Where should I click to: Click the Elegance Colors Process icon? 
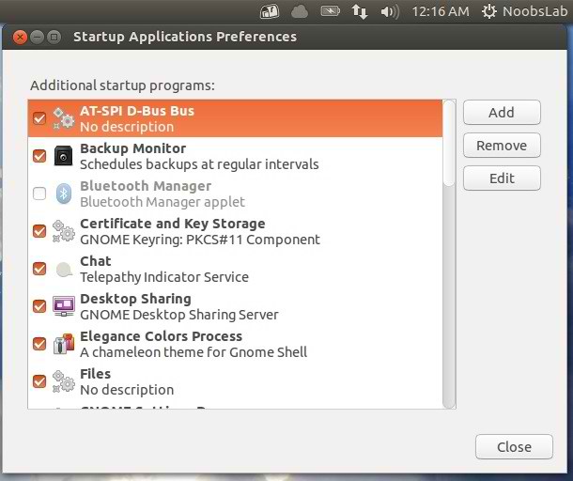[64, 344]
